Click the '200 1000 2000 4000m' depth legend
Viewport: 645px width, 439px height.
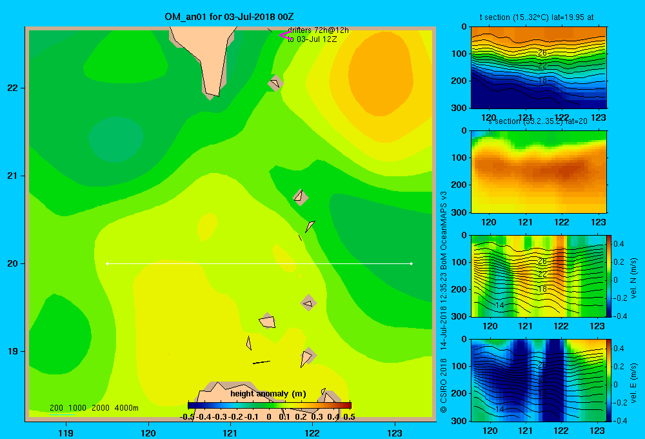(94, 408)
